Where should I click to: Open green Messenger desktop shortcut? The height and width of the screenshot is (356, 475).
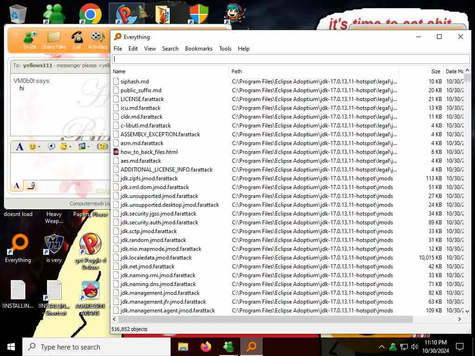(54, 13)
